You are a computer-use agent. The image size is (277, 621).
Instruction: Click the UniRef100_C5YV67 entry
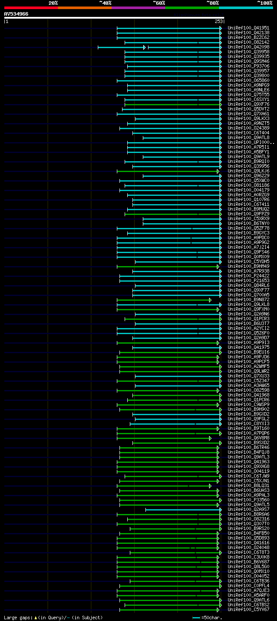[248, 610]
